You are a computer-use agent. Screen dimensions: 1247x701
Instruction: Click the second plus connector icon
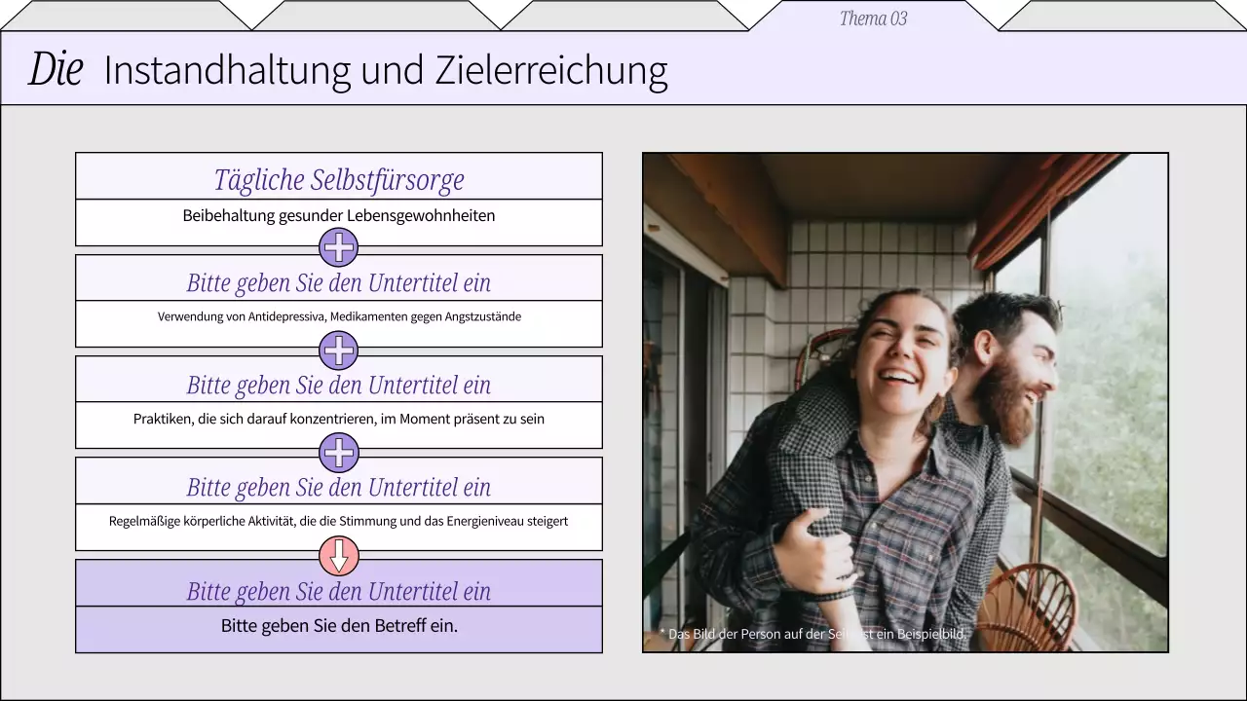(x=338, y=350)
